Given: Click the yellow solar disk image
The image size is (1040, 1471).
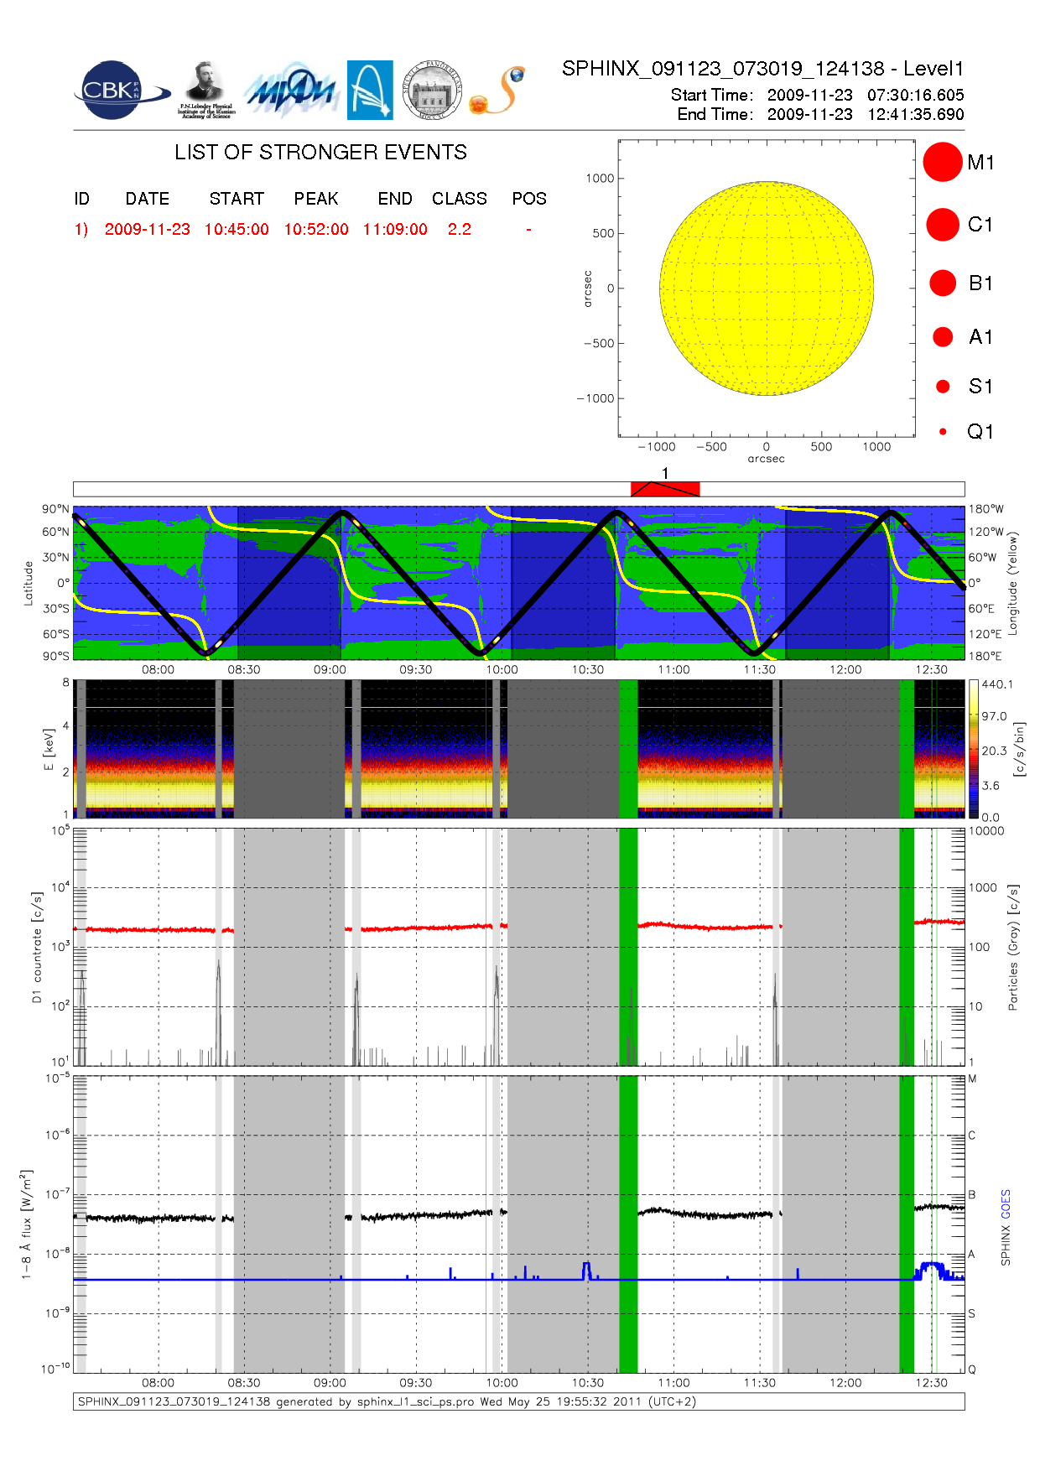Looking at the screenshot, I should [x=767, y=288].
